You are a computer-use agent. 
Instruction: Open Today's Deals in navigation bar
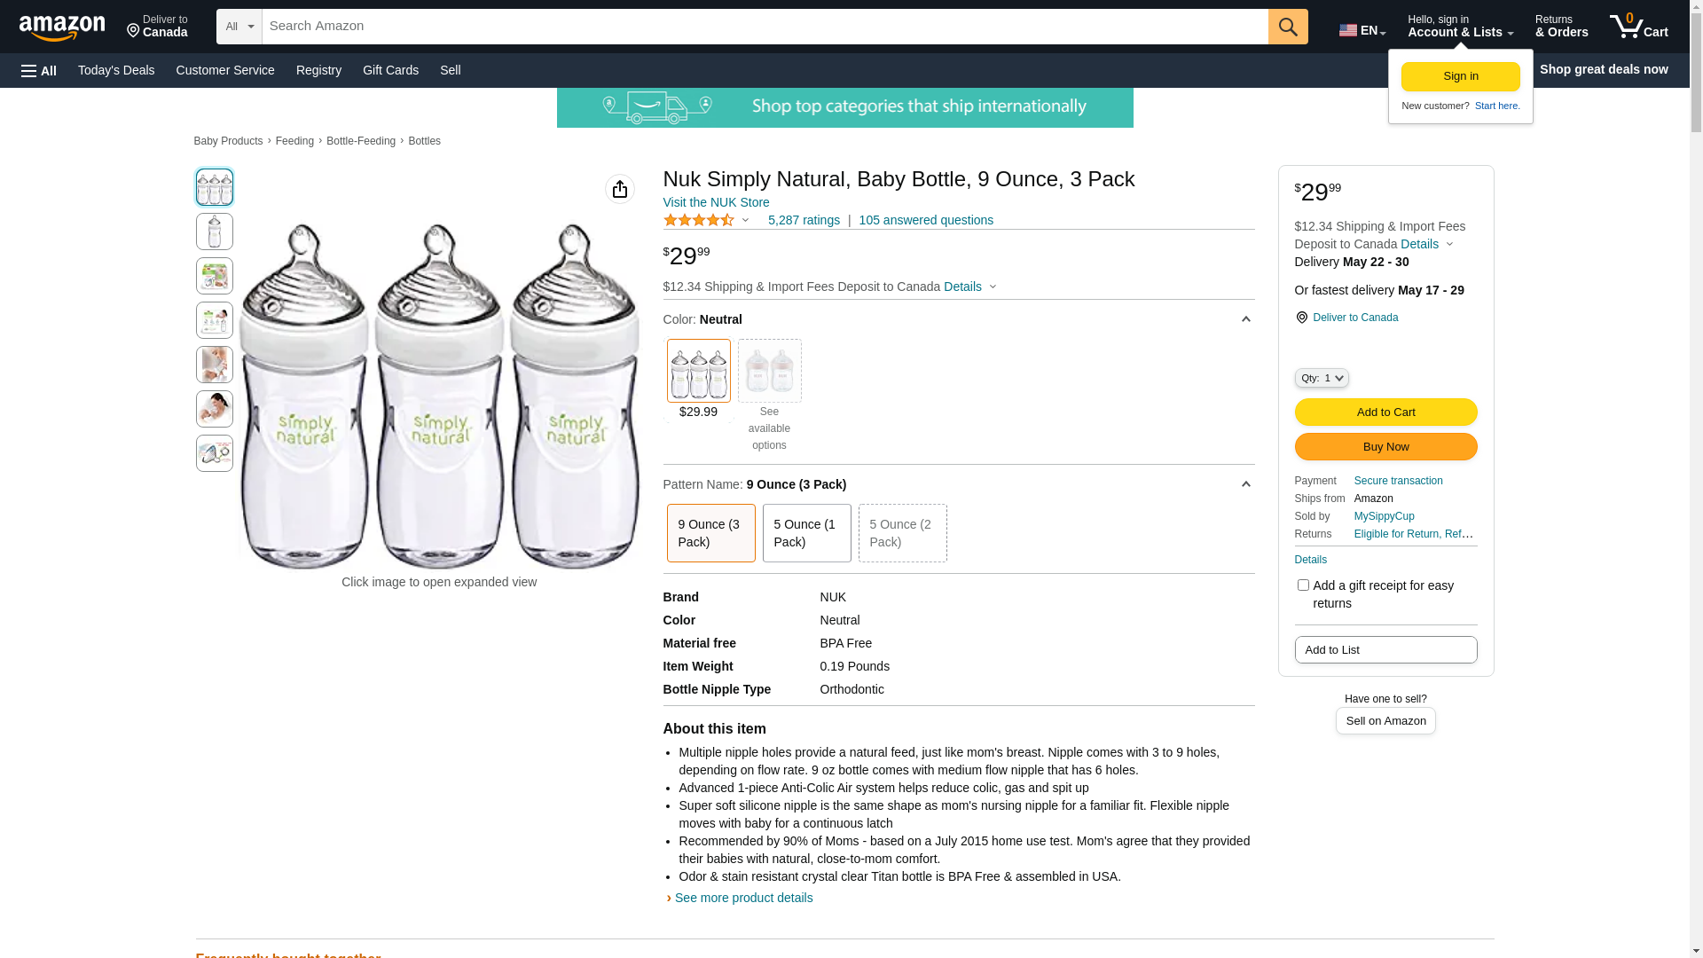(x=116, y=70)
